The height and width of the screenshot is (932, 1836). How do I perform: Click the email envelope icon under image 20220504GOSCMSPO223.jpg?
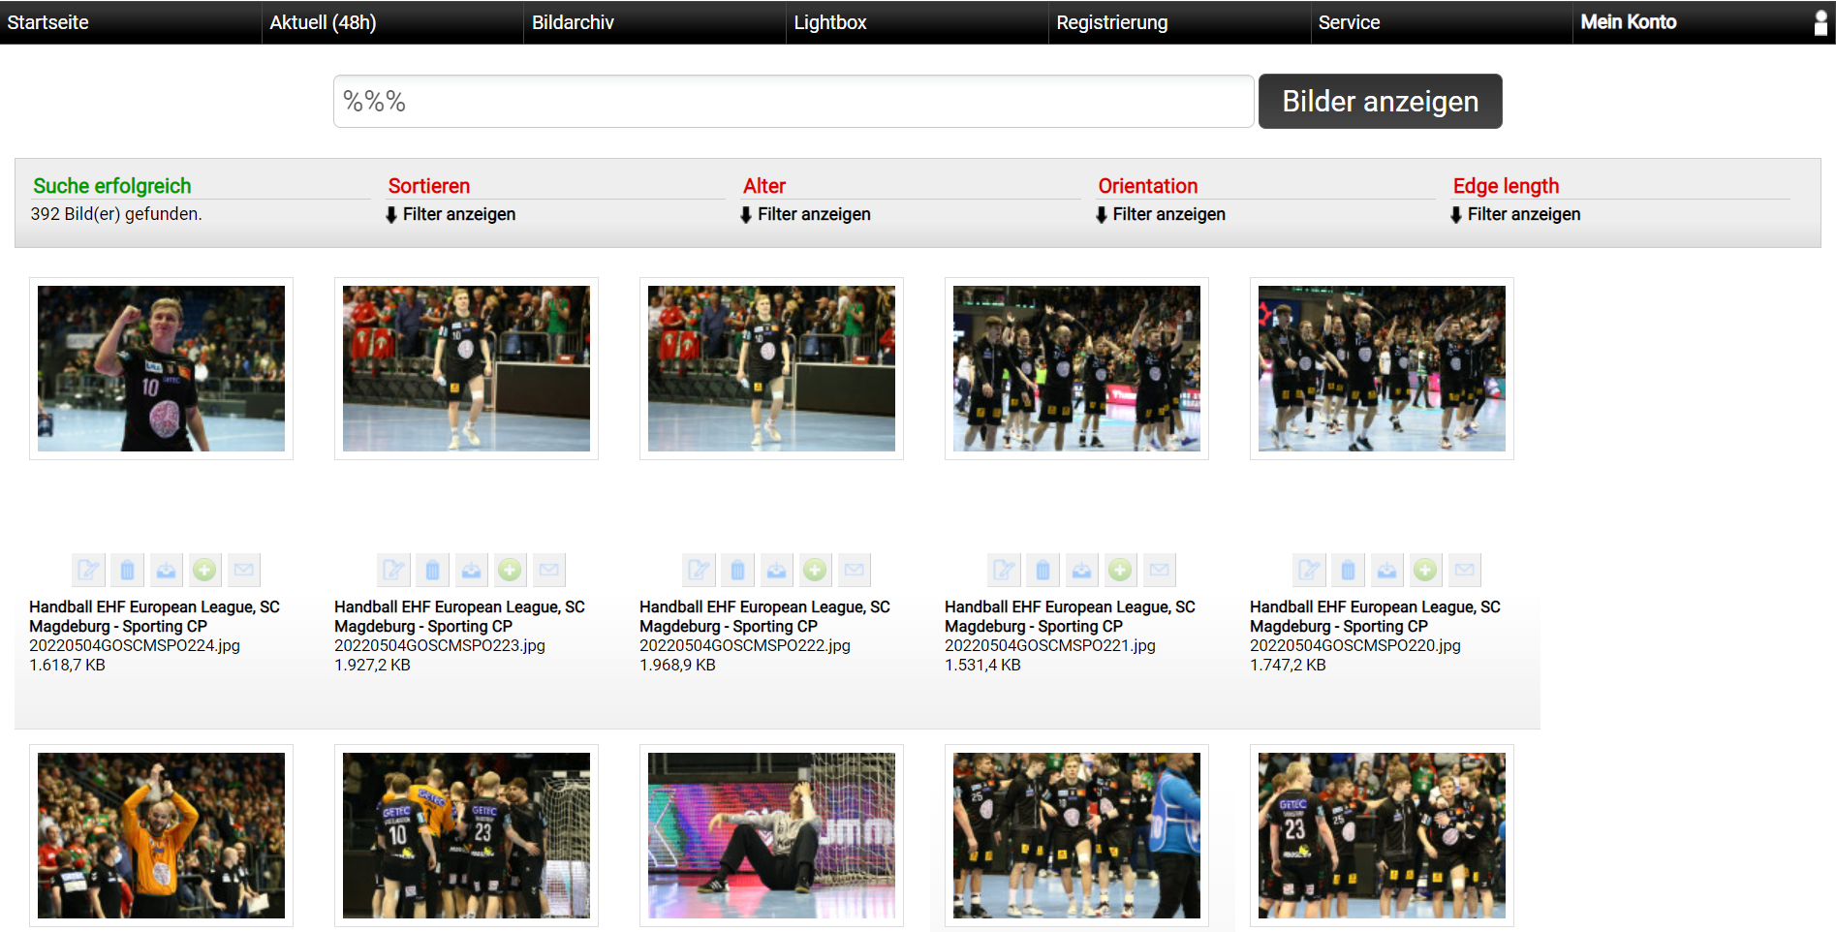pyautogui.click(x=548, y=570)
